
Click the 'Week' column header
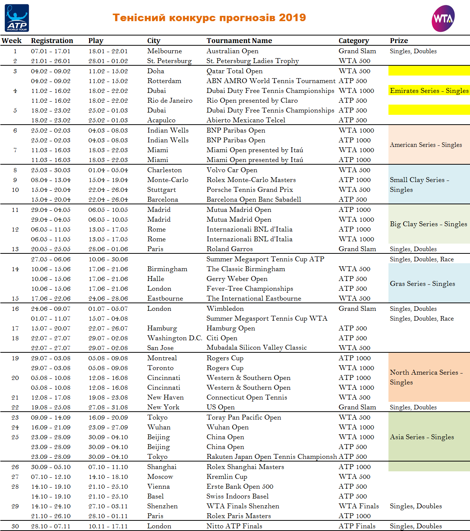pyautogui.click(x=11, y=41)
